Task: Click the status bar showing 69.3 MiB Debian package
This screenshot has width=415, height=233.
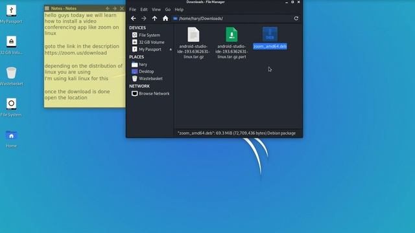Action: click(x=237, y=133)
